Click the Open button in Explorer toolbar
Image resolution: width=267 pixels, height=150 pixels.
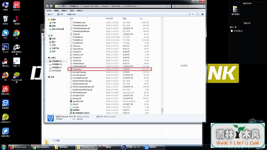tap(60, 14)
